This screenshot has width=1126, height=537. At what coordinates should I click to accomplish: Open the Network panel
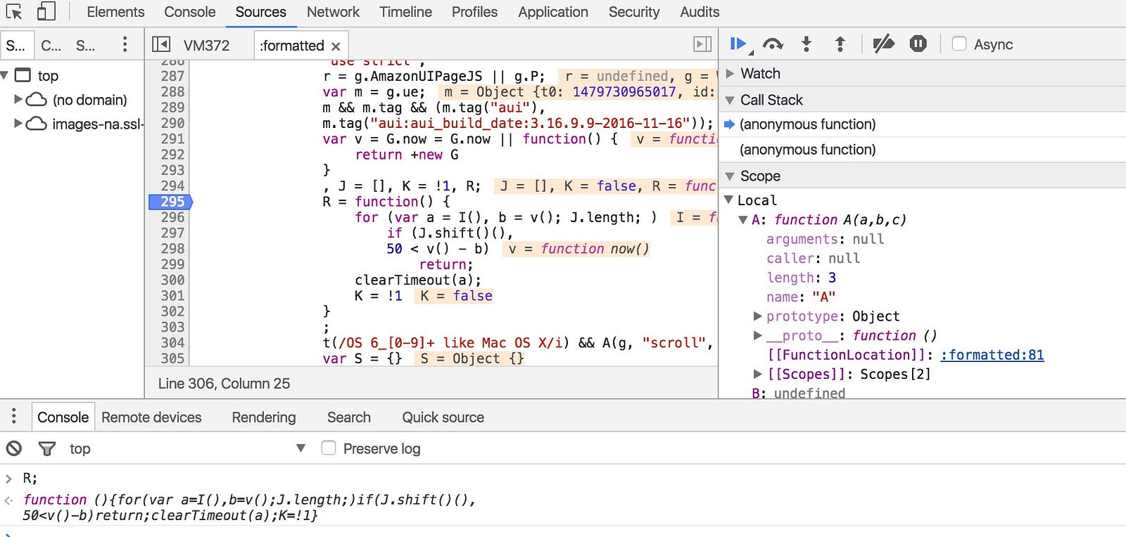333,12
